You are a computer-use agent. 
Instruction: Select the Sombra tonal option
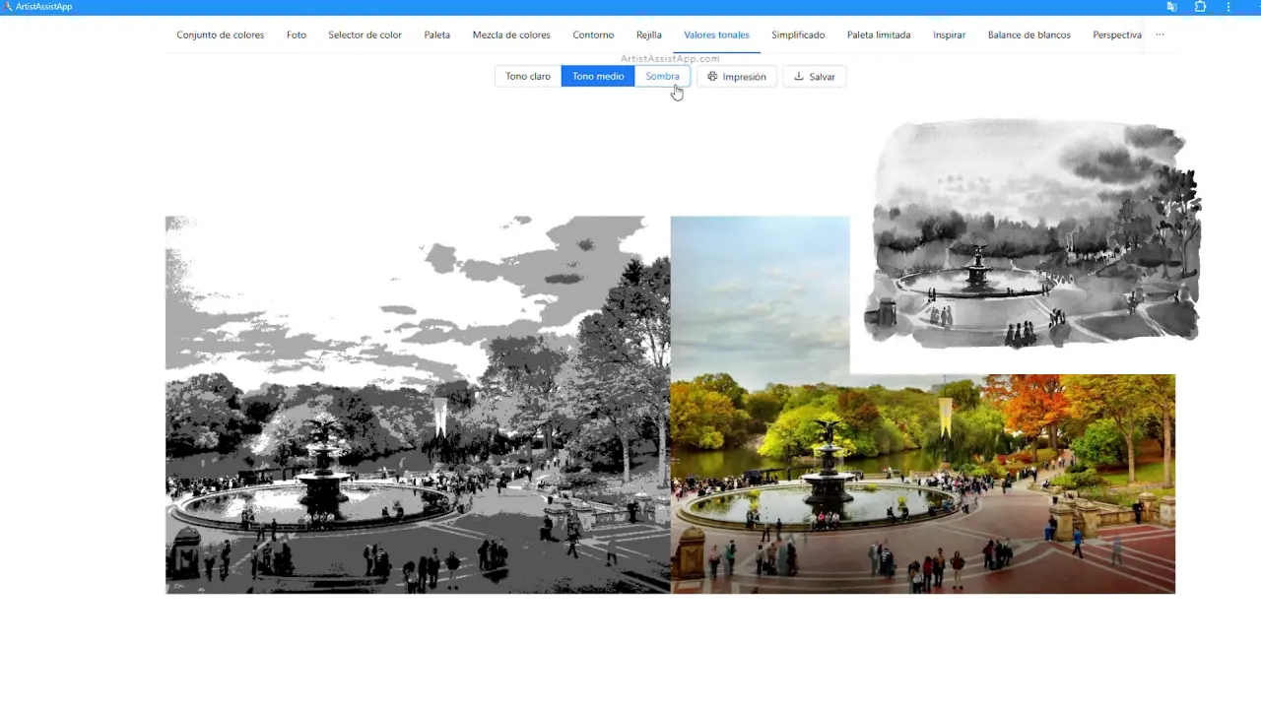pos(662,77)
